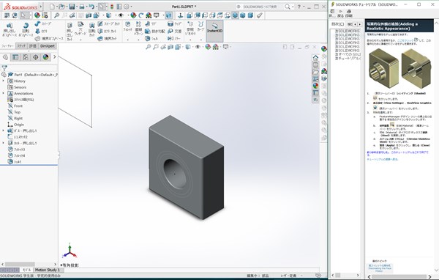The image size is (439, 280).
Task: Select the DisplayManager color ball panel icon
Action: pyautogui.click(x=45, y=57)
